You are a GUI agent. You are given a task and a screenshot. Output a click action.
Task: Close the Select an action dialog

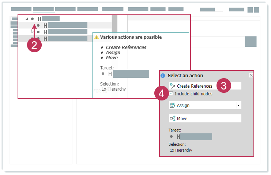tap(251, 75)
